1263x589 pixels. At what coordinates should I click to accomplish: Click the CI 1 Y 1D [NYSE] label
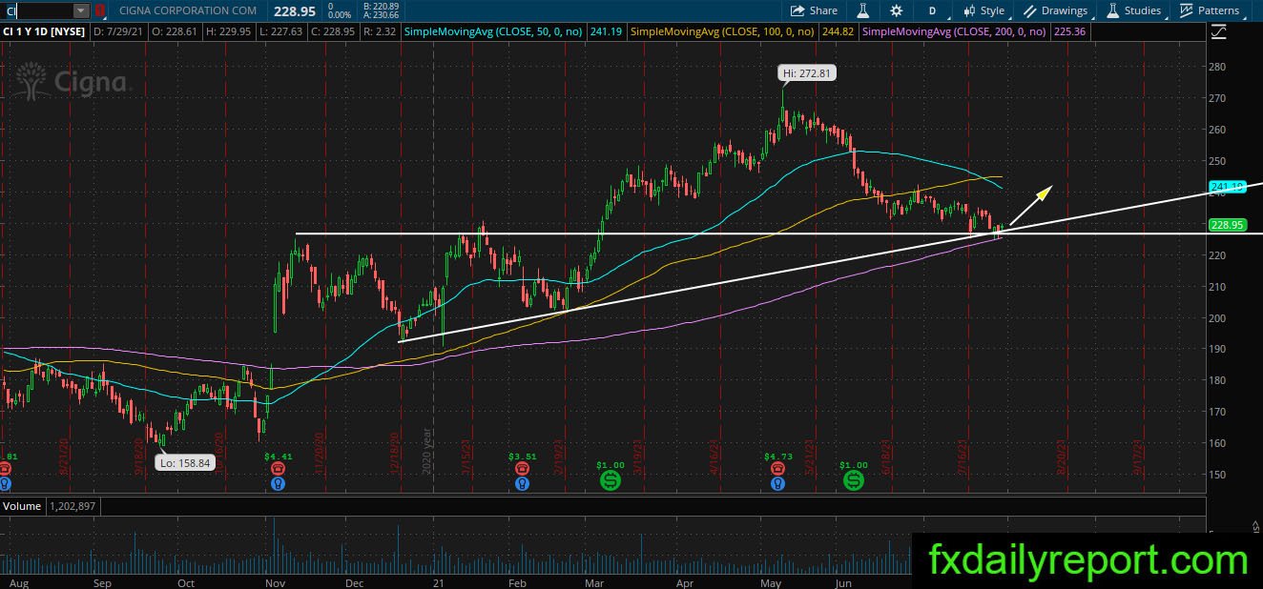(45, 31)
